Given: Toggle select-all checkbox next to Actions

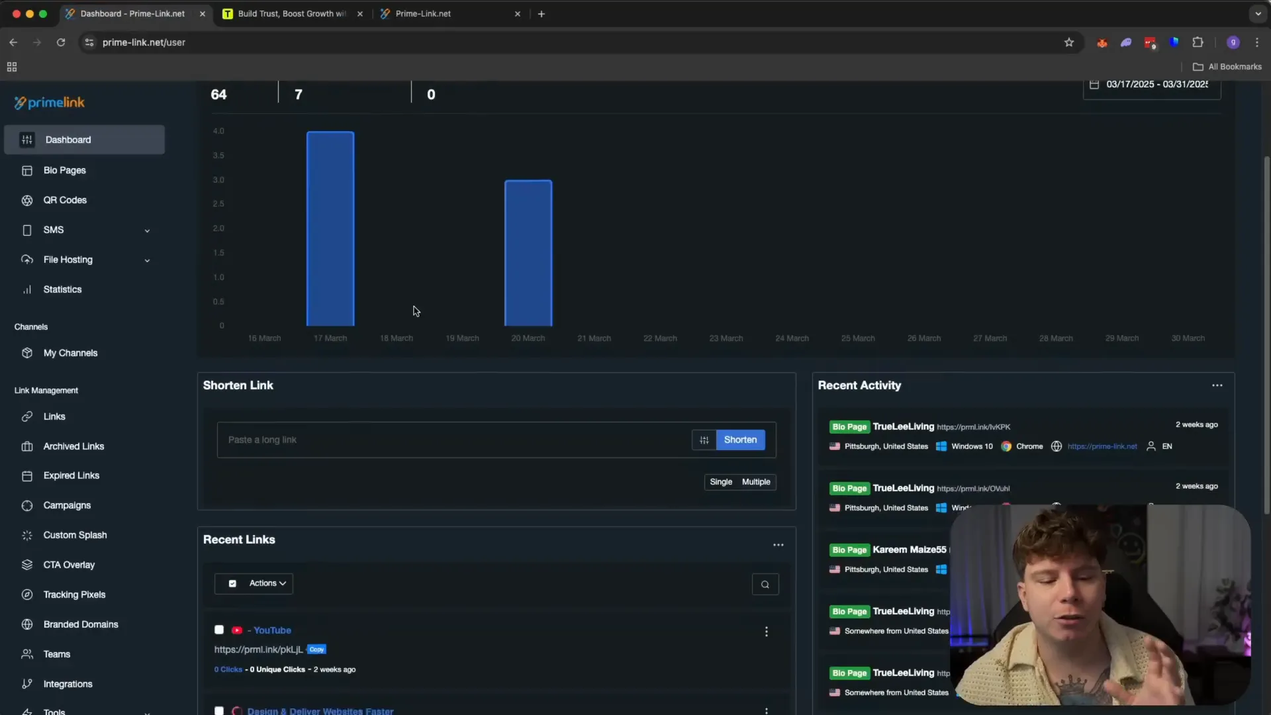Looking at the screenshot, I should pyautogui.click(x=232, y=584).
